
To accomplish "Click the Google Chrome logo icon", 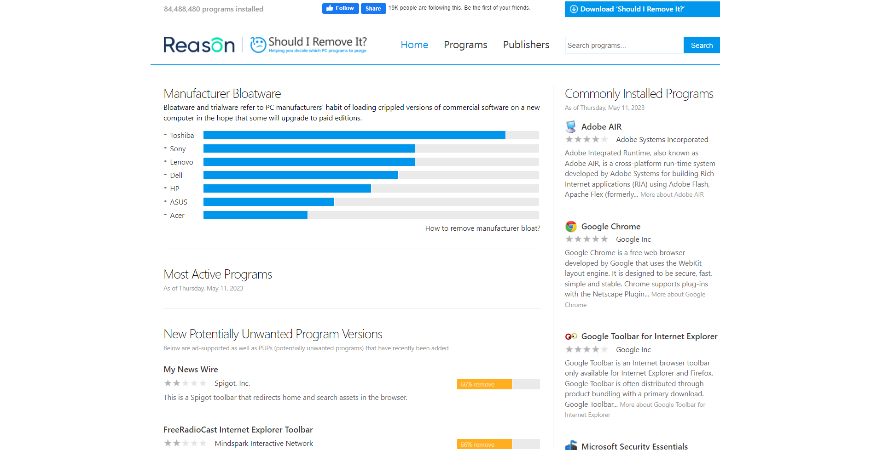I will point(571,226).
